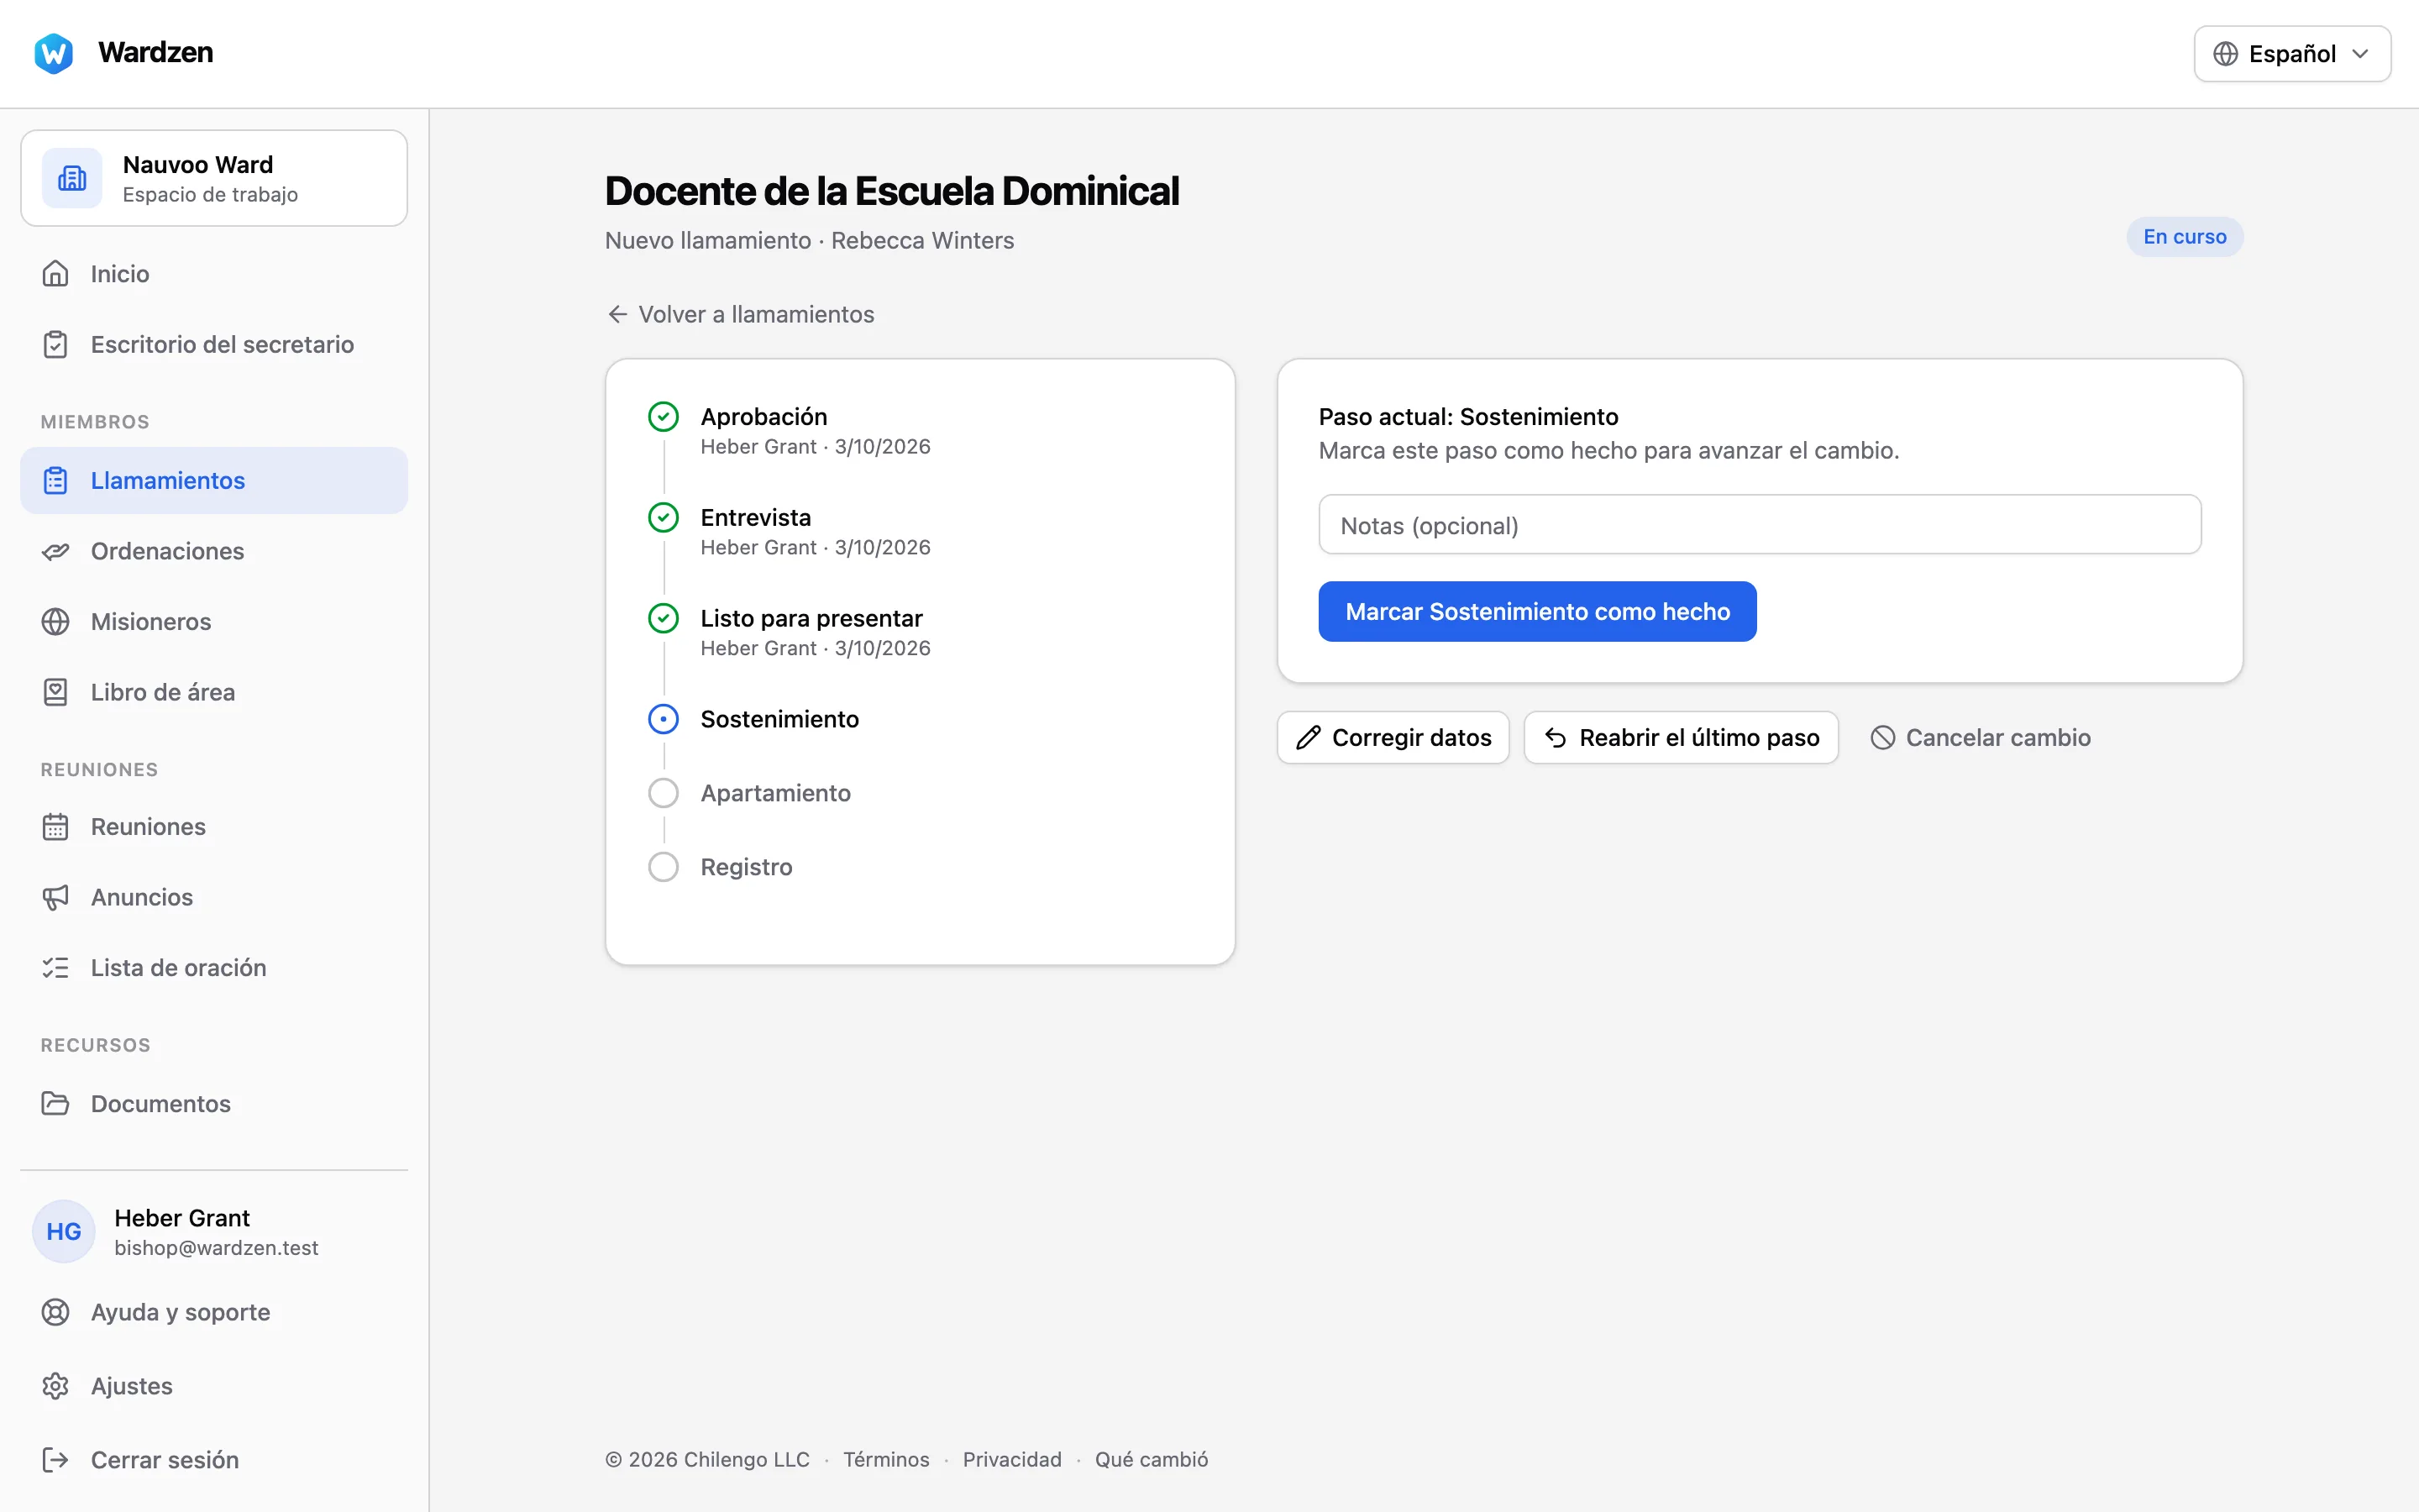Click the globe icon in language selector
Screen dimensions: 2419x1512
[x=2225, y=54]
